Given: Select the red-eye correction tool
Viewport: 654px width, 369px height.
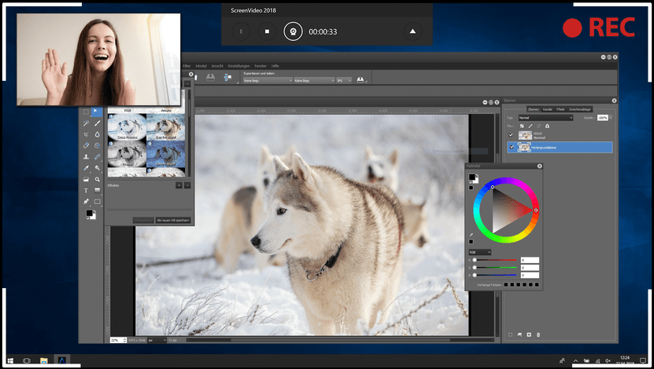Looking at the screenshot, I should 97,145.
